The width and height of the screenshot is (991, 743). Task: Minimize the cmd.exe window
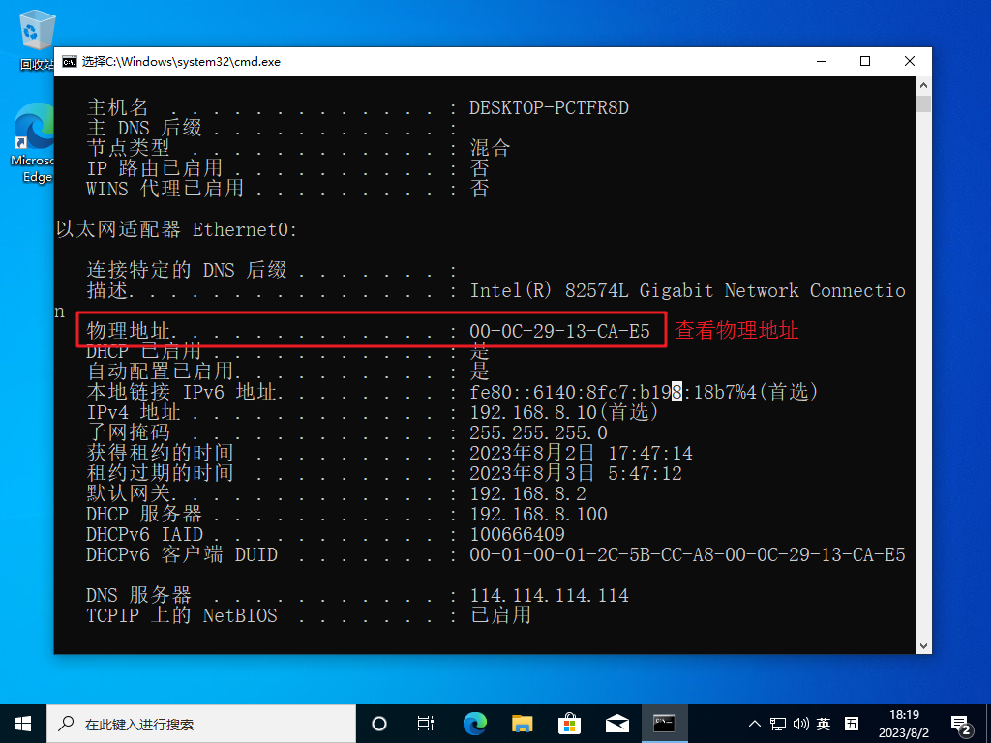pos(822,61)
